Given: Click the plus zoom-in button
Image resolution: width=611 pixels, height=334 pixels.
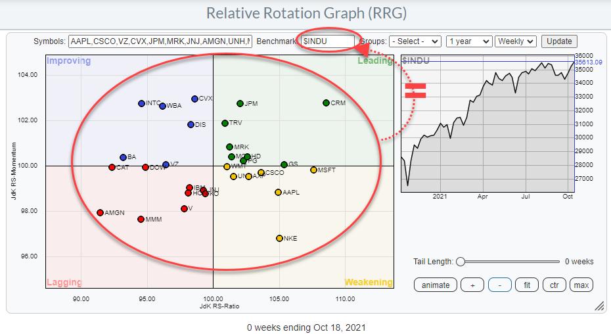Looking at the screenshot, I should coord(472,285).
